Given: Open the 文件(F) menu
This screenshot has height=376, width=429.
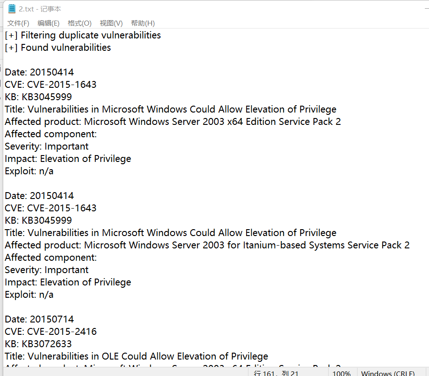Looking at the screenshot, I should point(18,23).
